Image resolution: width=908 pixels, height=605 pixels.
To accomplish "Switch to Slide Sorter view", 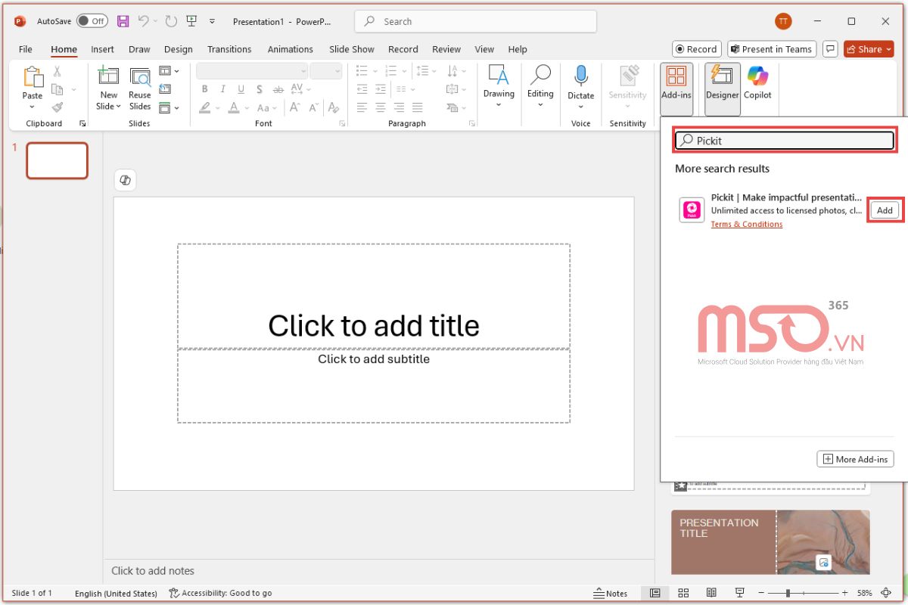I will (683, 593).
